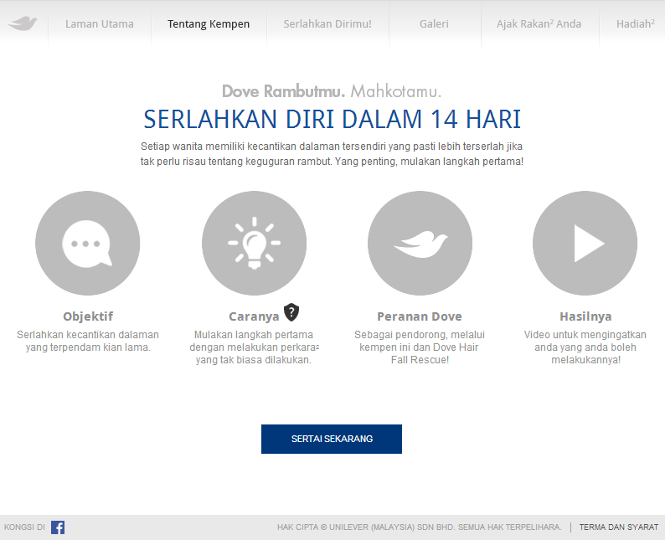Open the TERMA DAN SYARAT link
Image resolution: width=665 pixels, height=540 pixels.
(x=619, y=527)
